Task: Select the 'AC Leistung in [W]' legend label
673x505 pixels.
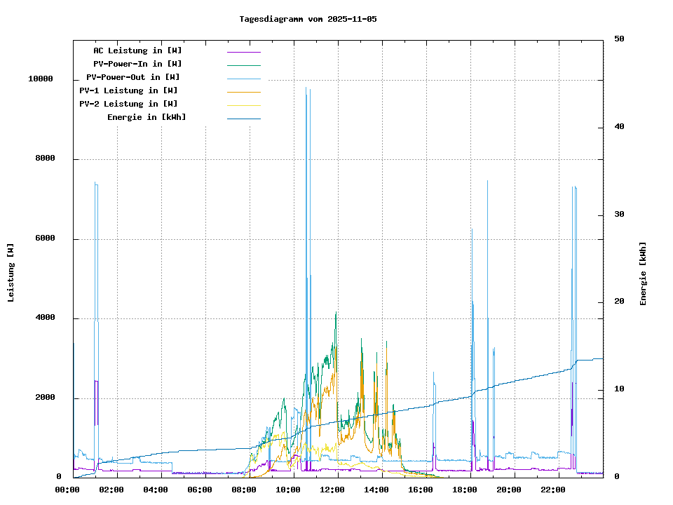Action: pyautogui.click(x=137, y=50)
